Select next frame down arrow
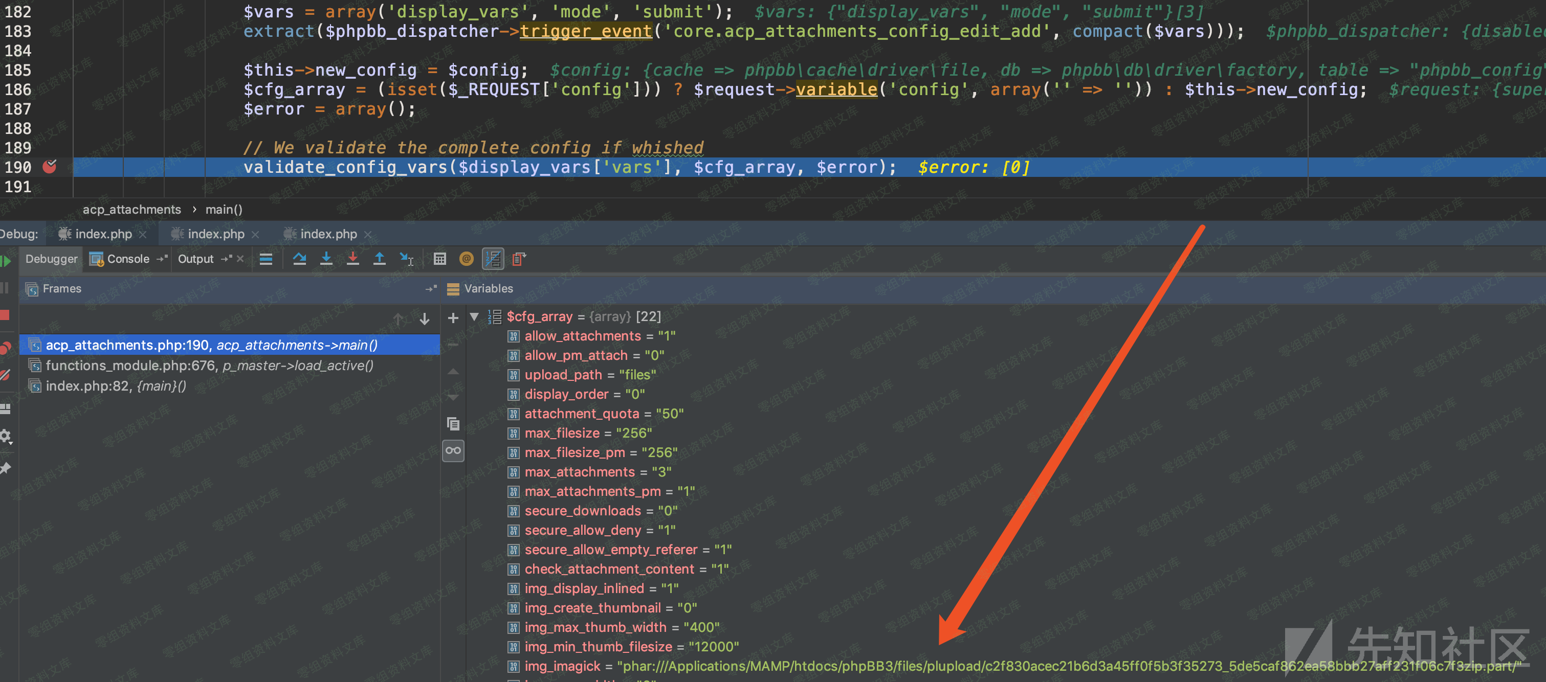1546x682 pixels. coord(424,319)
